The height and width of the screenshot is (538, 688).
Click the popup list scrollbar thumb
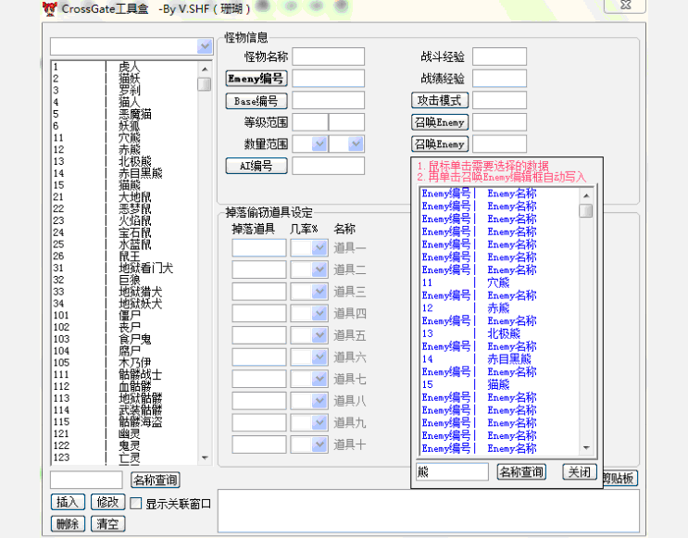[586, 211]
